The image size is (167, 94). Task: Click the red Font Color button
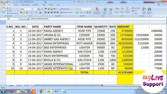pyautogui.click(x=40, y=13)
